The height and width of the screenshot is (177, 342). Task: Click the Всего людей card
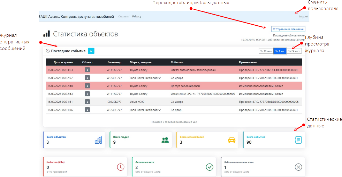click(141, 140)
